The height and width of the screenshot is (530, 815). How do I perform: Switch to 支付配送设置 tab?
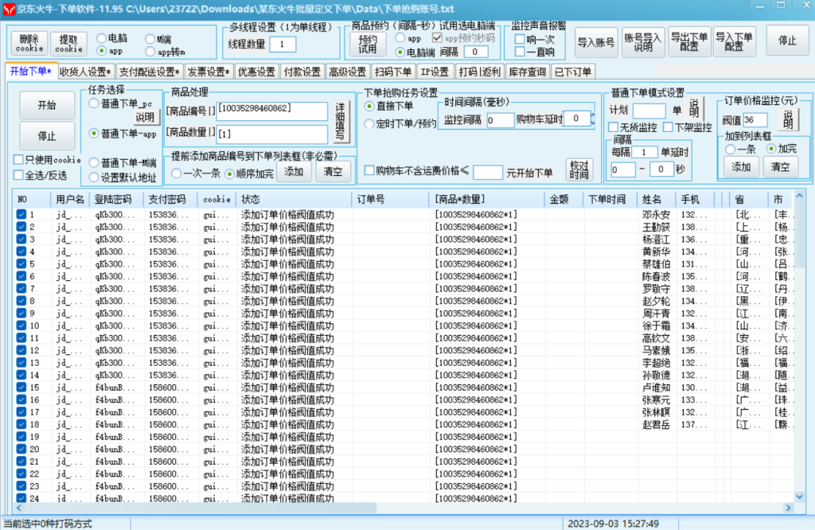[x=149, y=72]
